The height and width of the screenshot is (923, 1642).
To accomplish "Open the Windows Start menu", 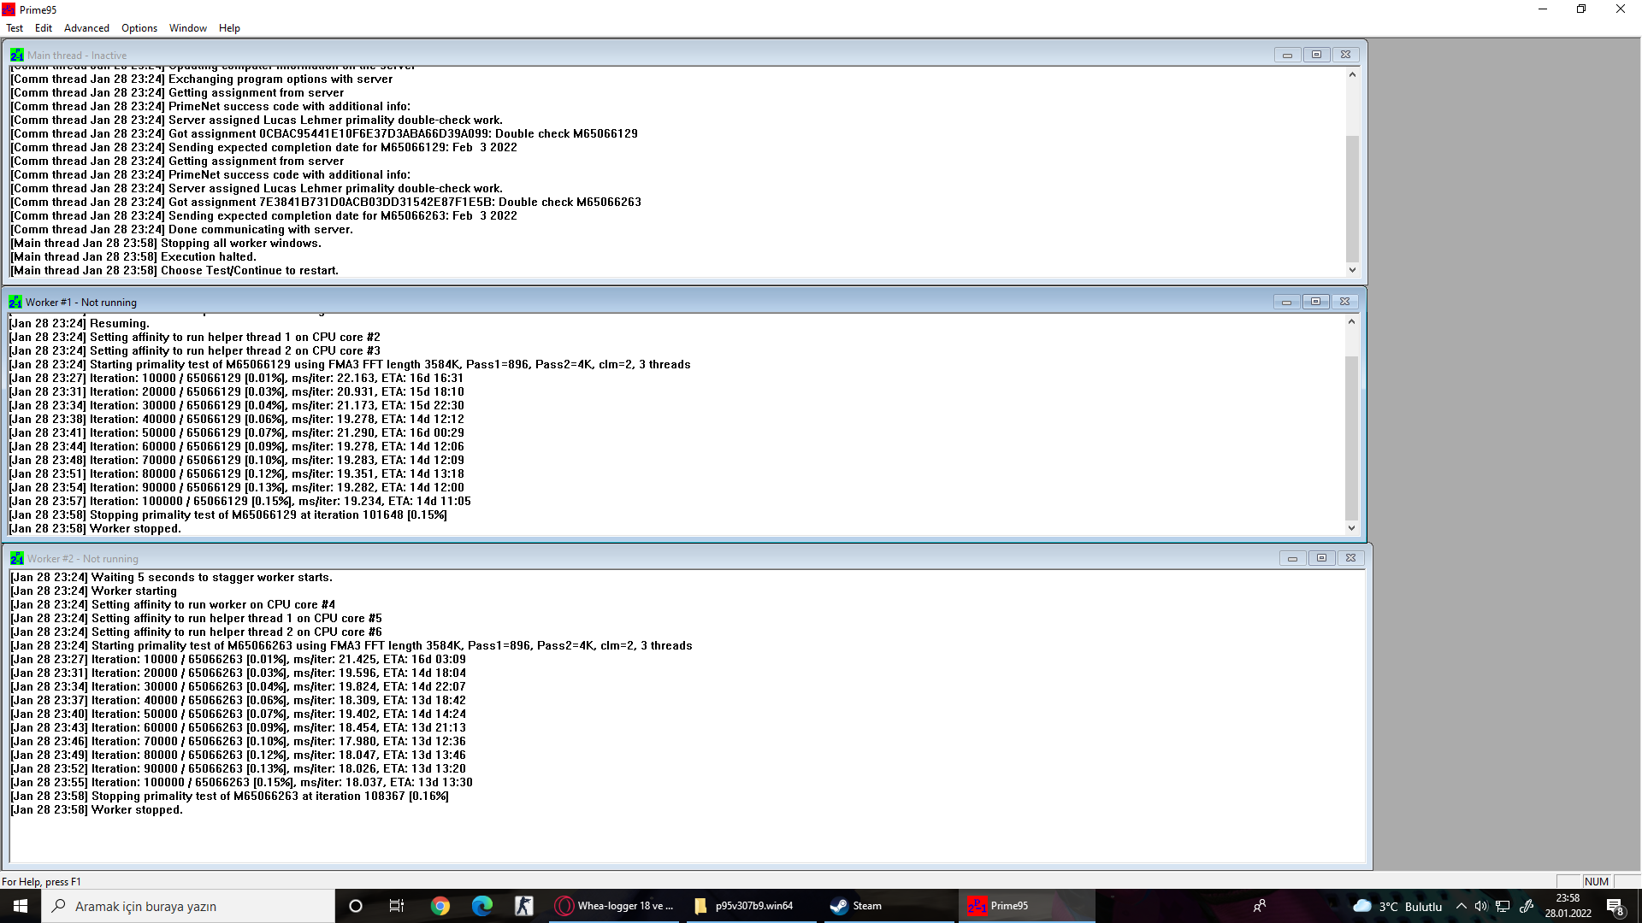I will click(21, 906).
